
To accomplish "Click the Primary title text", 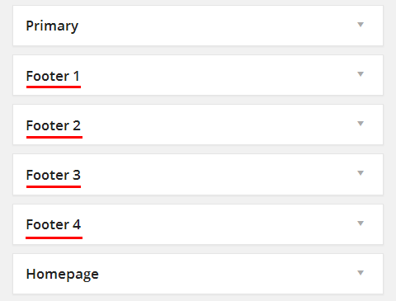I will click(52, 26).
